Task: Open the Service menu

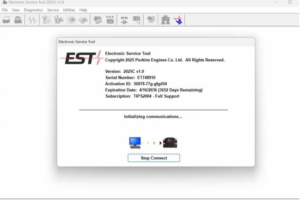Action: [53, 10]
